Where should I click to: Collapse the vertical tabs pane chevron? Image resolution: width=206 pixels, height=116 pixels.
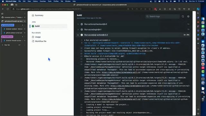(25, 14)
